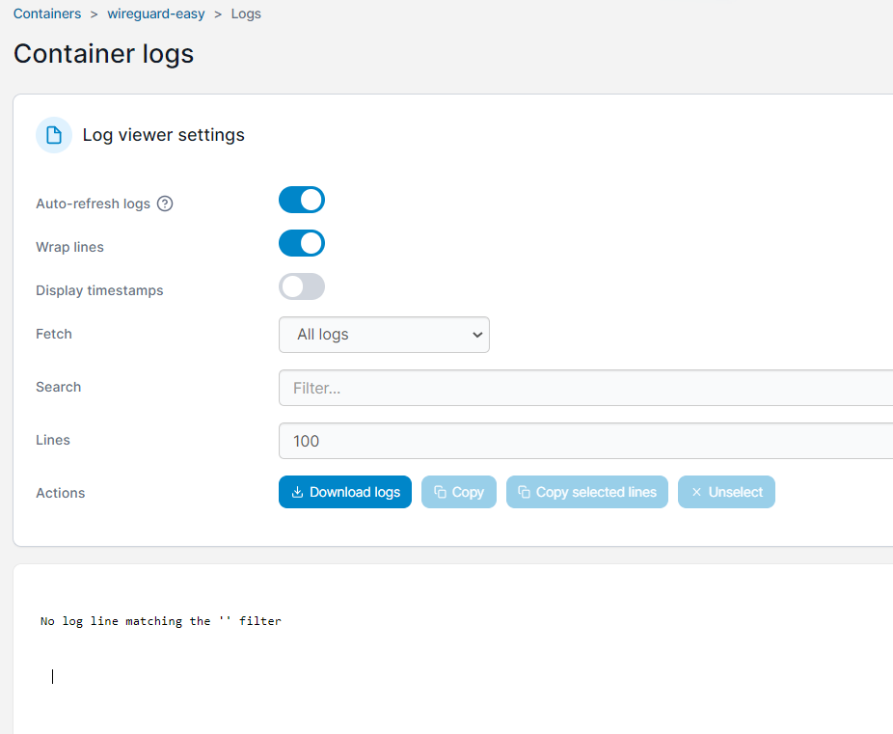893x734 pixels.
Task: Turn off the Wrap lines toggle
Action: (302, 243)
